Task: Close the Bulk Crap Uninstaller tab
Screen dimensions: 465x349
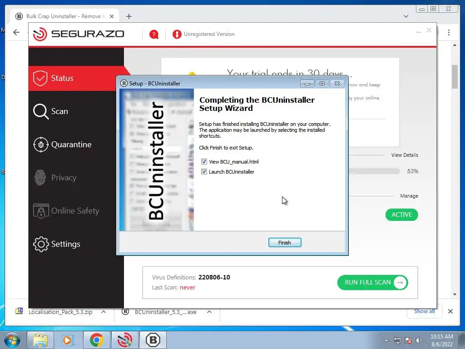Action: coord(112,16)
